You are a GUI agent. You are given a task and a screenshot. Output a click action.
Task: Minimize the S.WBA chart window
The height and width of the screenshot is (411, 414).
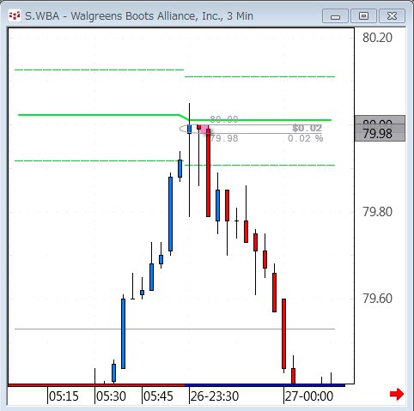point(335,15)
